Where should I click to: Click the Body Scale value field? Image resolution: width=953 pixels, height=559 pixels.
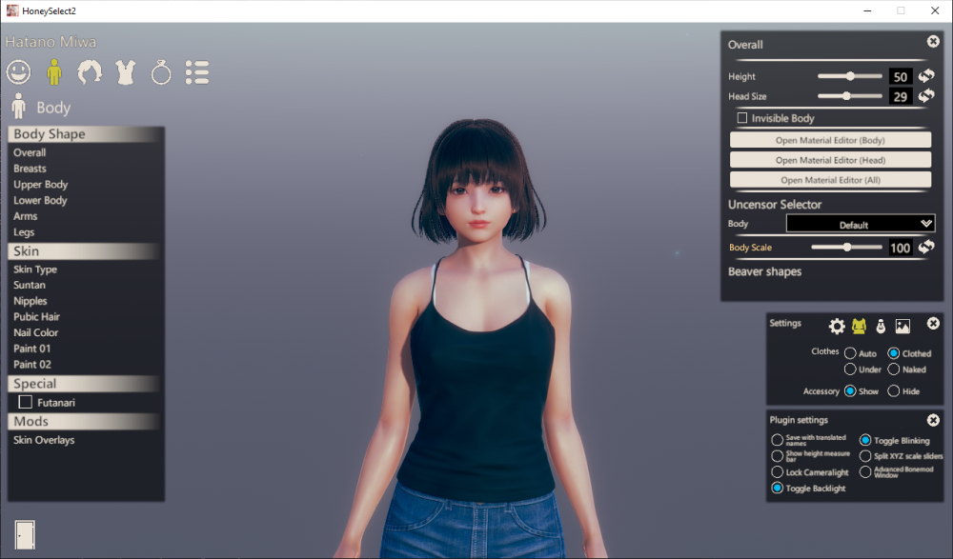pyautogui.click(x=900, y=248)
